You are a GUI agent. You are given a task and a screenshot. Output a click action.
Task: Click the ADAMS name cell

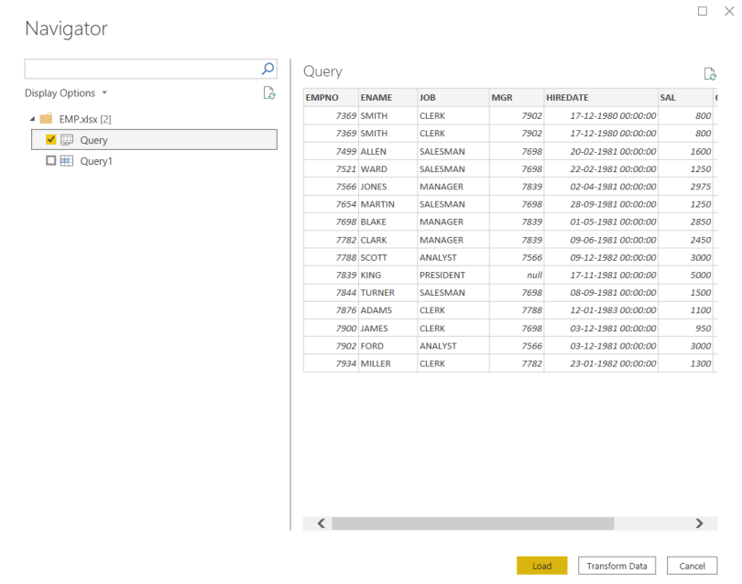pos(387,310)
